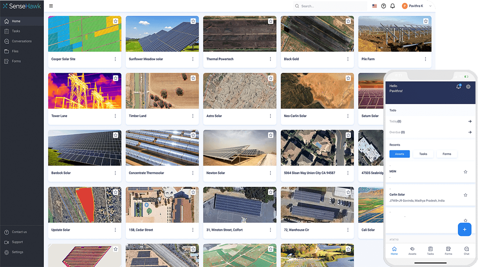The width and height of the screenshot is (479, 267).
Task: Open Tower Lane three-dot menu
Action: point(115,116)
